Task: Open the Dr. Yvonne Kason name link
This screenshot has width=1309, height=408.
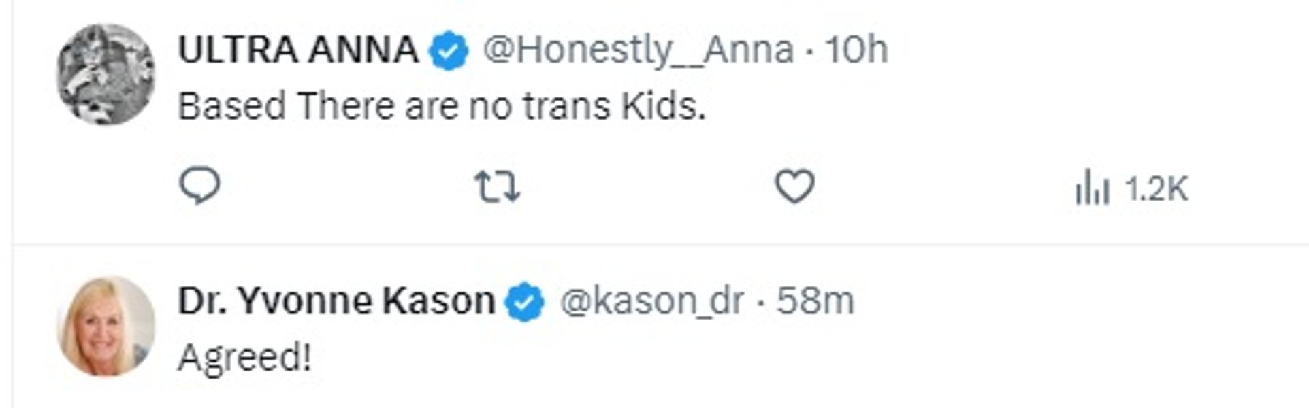Action: 336,301
